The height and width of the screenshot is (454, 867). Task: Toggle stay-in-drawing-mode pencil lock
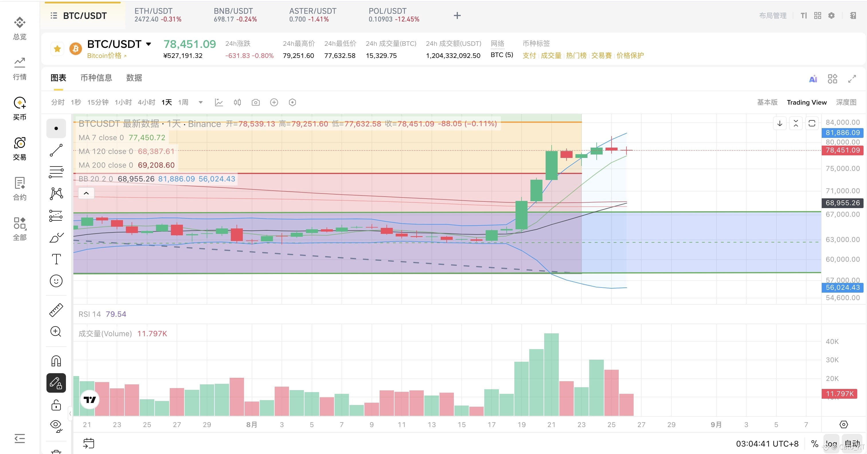[56, 383]
